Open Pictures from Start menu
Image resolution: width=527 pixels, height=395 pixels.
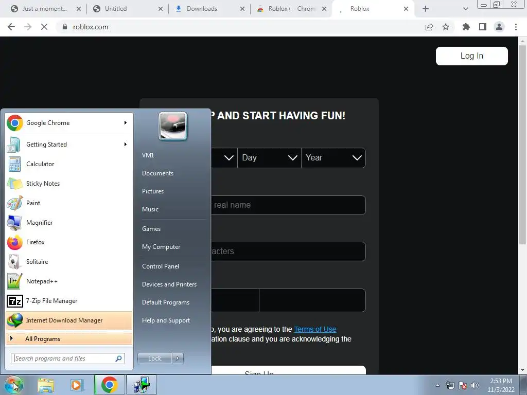point(153,191)
